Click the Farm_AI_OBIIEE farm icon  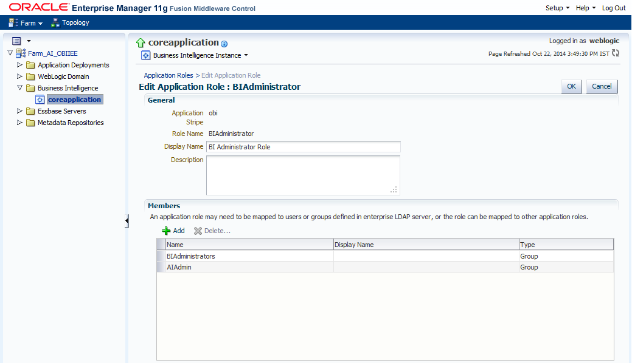click(21, 53)
